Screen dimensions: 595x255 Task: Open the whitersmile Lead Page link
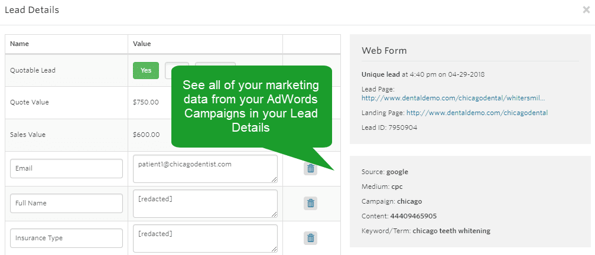coord(453,98)
